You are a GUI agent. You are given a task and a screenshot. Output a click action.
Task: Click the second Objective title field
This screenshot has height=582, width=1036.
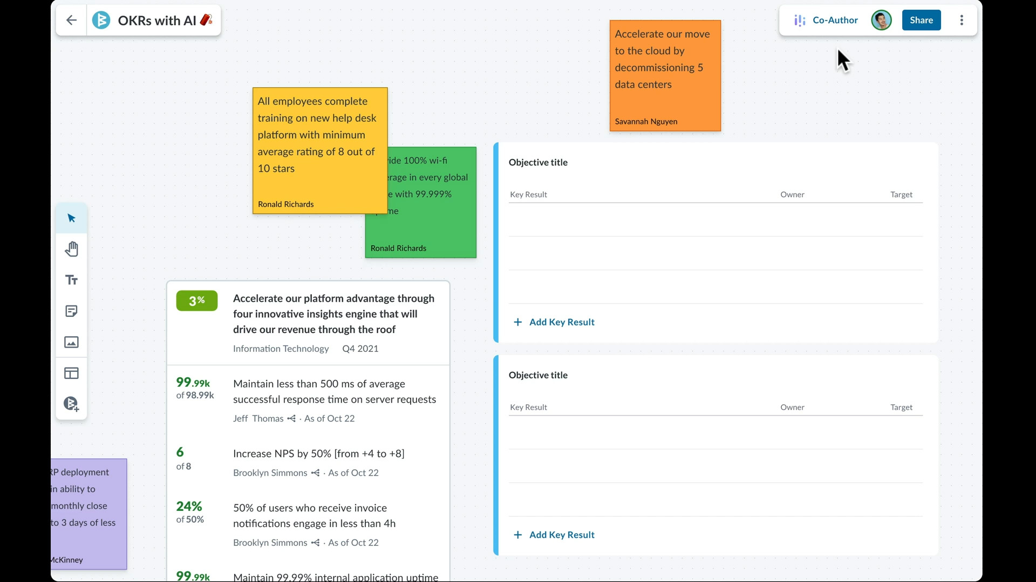click(538, 375)
